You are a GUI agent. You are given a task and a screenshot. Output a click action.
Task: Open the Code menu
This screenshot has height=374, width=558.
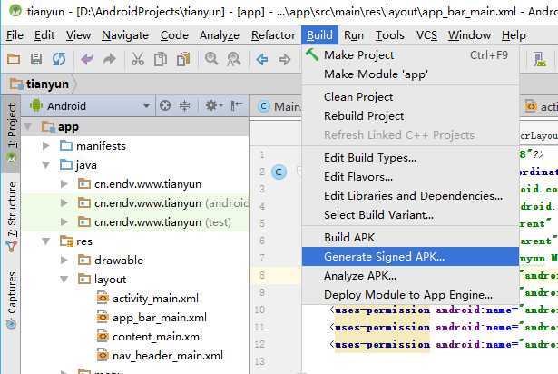[174, 35]
